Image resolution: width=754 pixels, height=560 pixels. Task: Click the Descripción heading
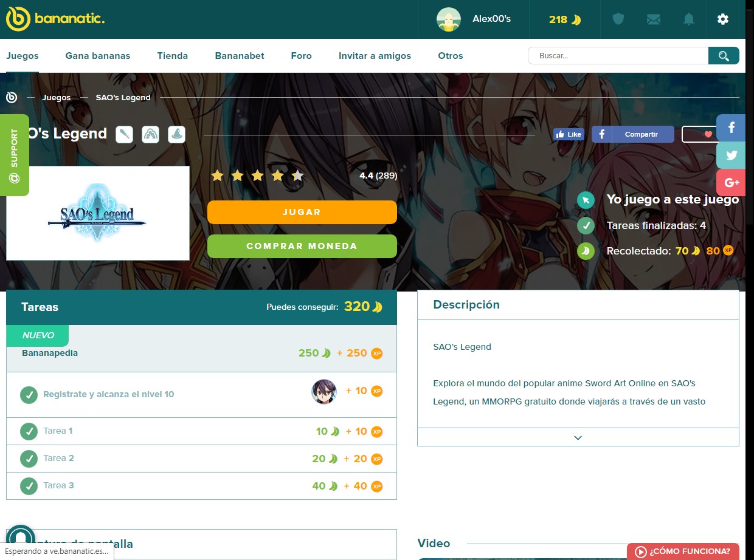click(x=466, y=305)
